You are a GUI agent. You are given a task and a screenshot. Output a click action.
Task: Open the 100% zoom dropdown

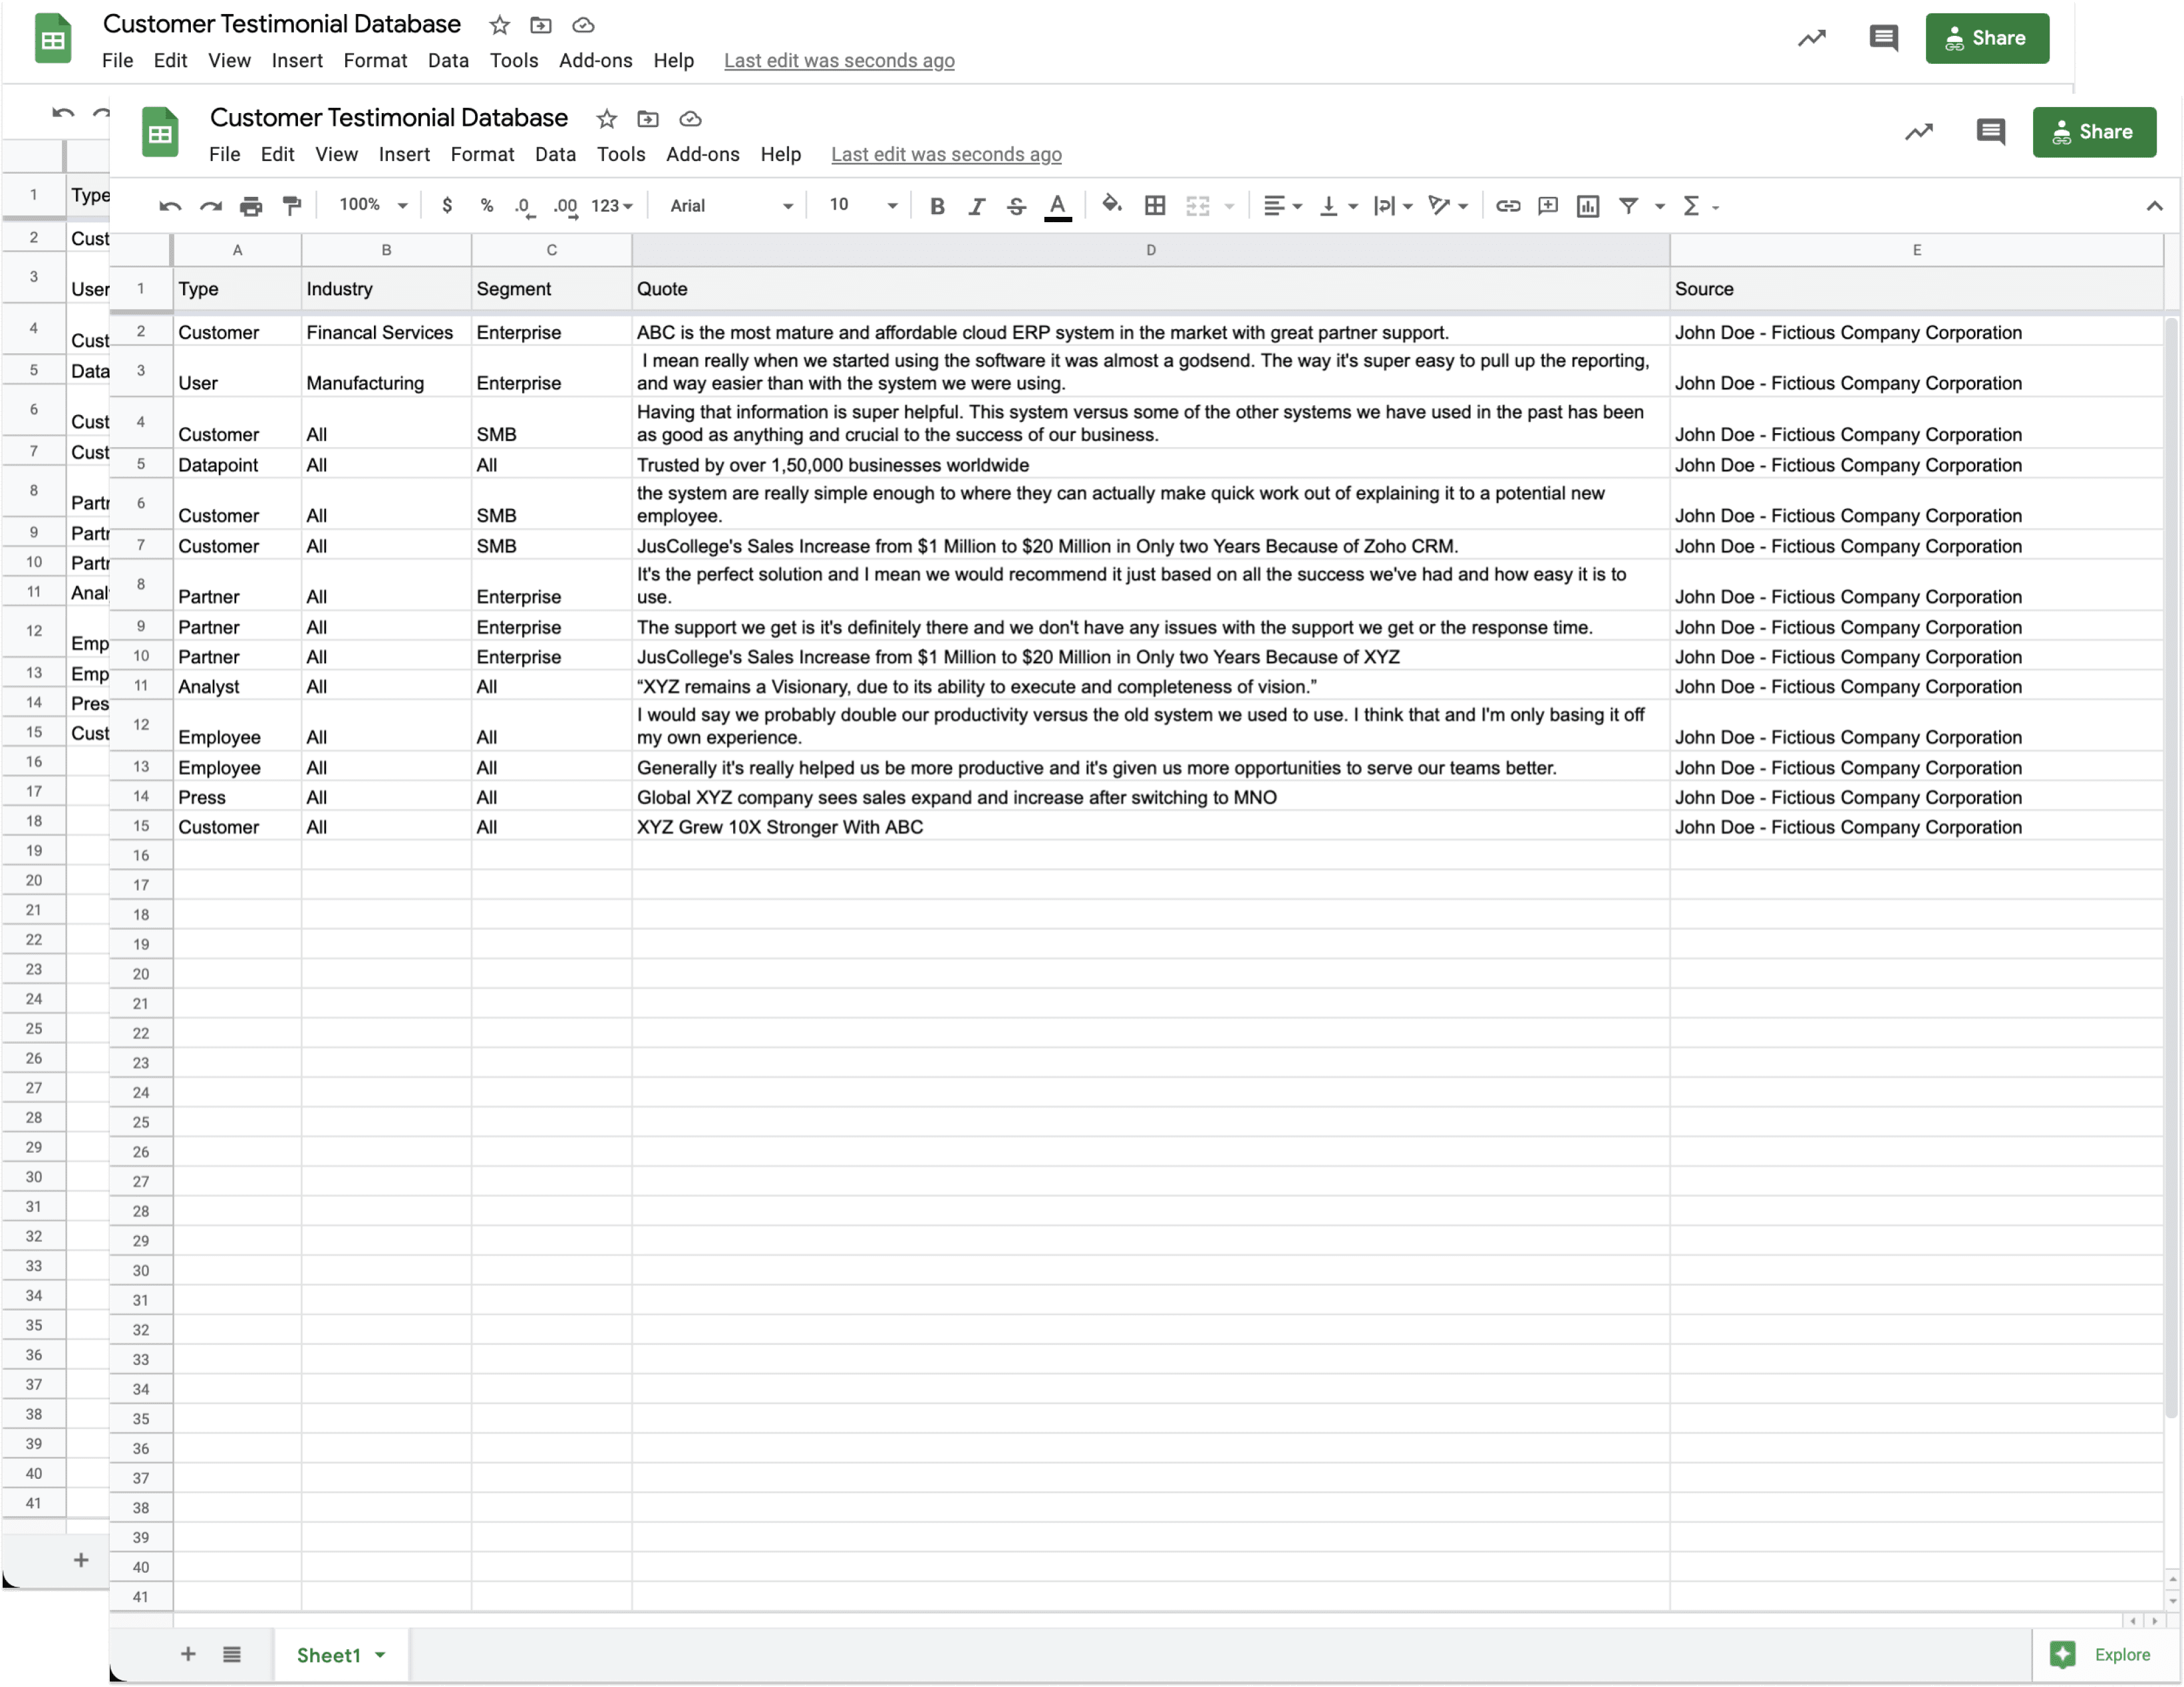tap(373, 205)
